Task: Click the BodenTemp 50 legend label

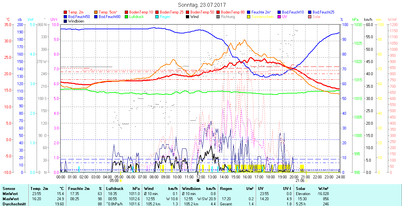Action: tap(202, 12)
